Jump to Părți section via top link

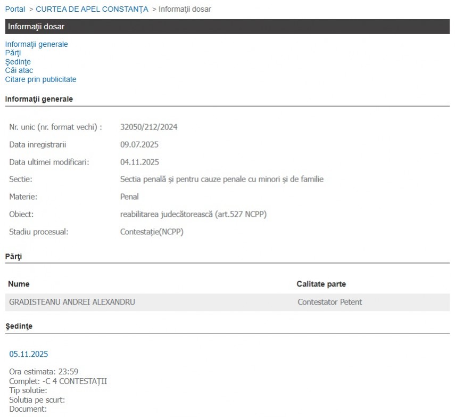pos(13,53)
